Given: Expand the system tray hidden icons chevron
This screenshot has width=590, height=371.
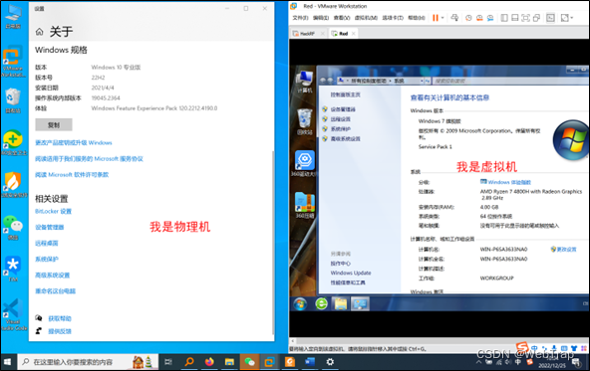Looking at the screenshot, I should point(478,362).
